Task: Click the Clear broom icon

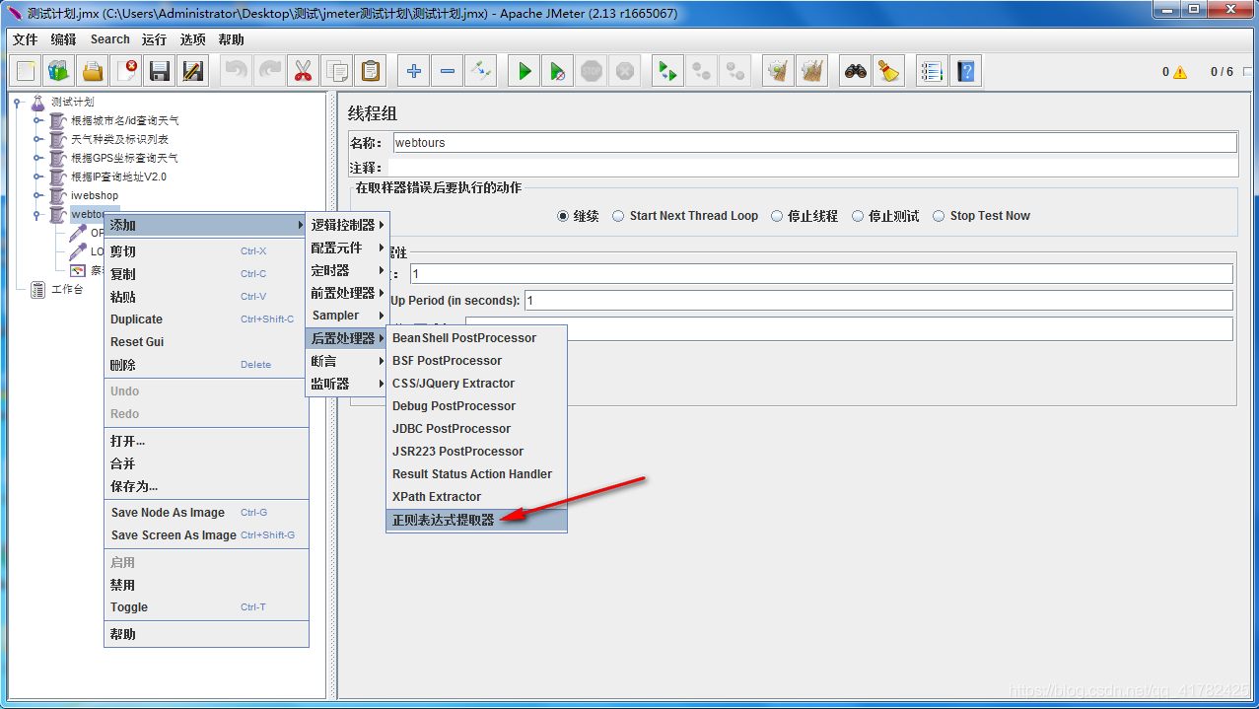Action: (x=778, y=71)
